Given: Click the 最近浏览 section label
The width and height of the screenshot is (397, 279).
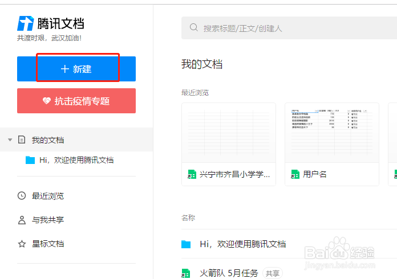Looking at the screenshot, I should (x=195, y=92).
